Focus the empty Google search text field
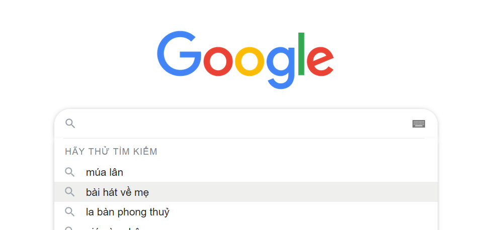496x230 pixels. coord(241,124)
